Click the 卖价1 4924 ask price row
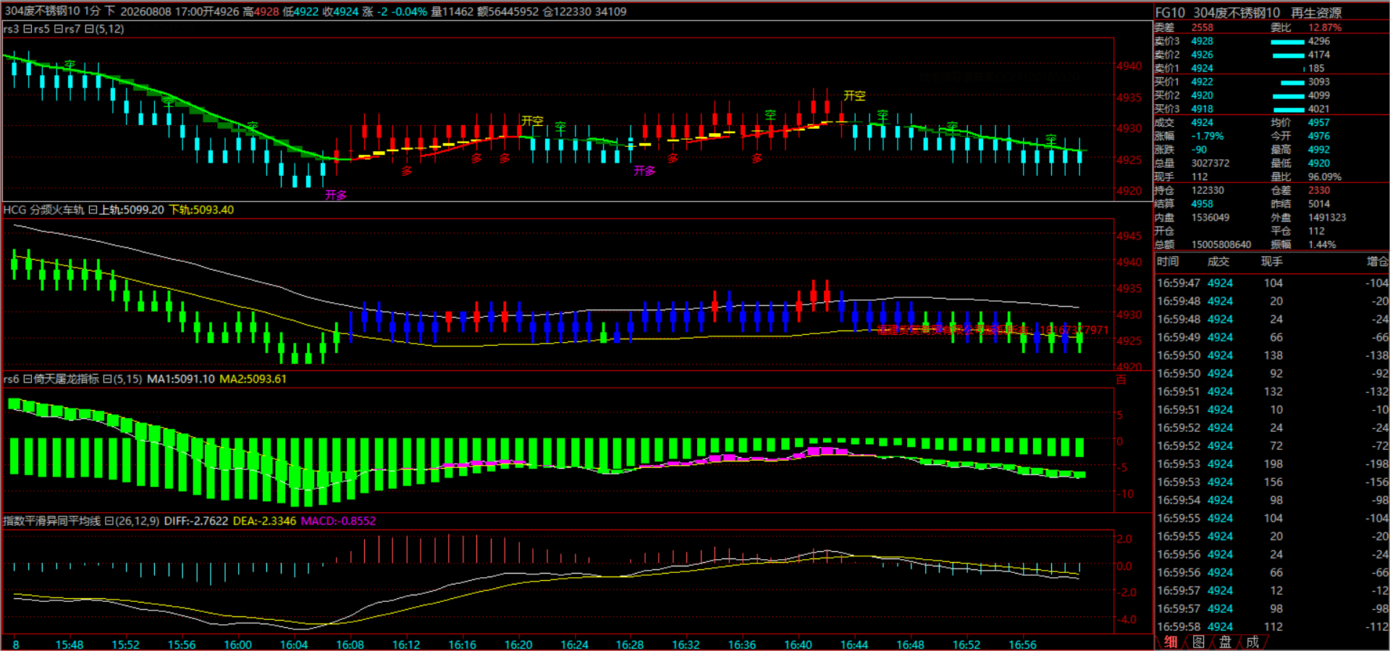The height and width of the screenshot is (651, 1390). point(1271,68)
